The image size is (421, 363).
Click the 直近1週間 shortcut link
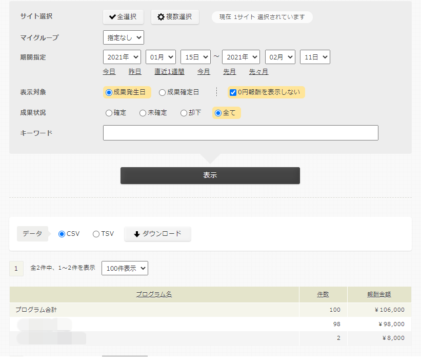click(169, 72)
